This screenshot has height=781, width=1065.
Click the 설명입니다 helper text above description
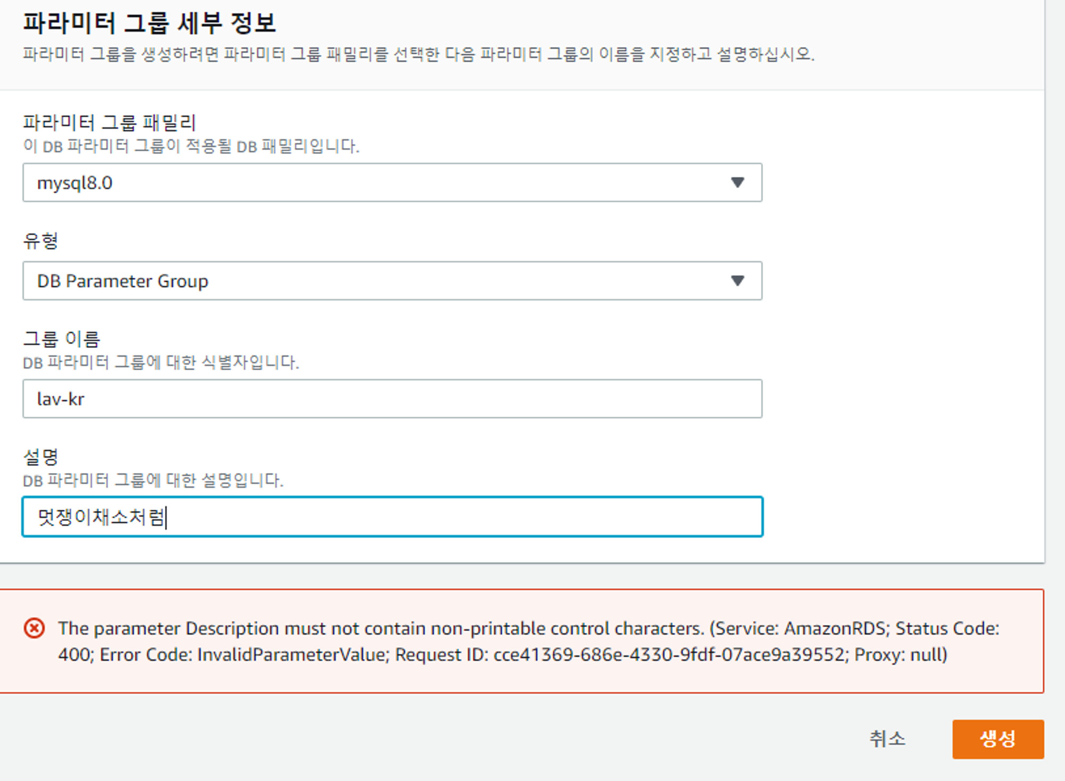click(x=153, y=481)
